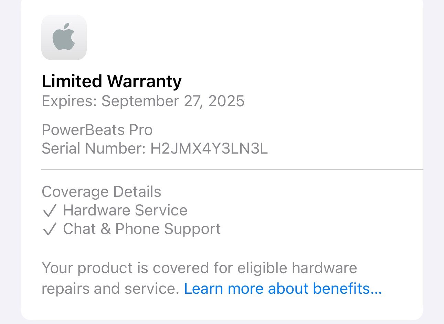Click the eligible hardware repairs description text
Image resolution: width=444 pixels, height=324 pixels.
(212, 278)
